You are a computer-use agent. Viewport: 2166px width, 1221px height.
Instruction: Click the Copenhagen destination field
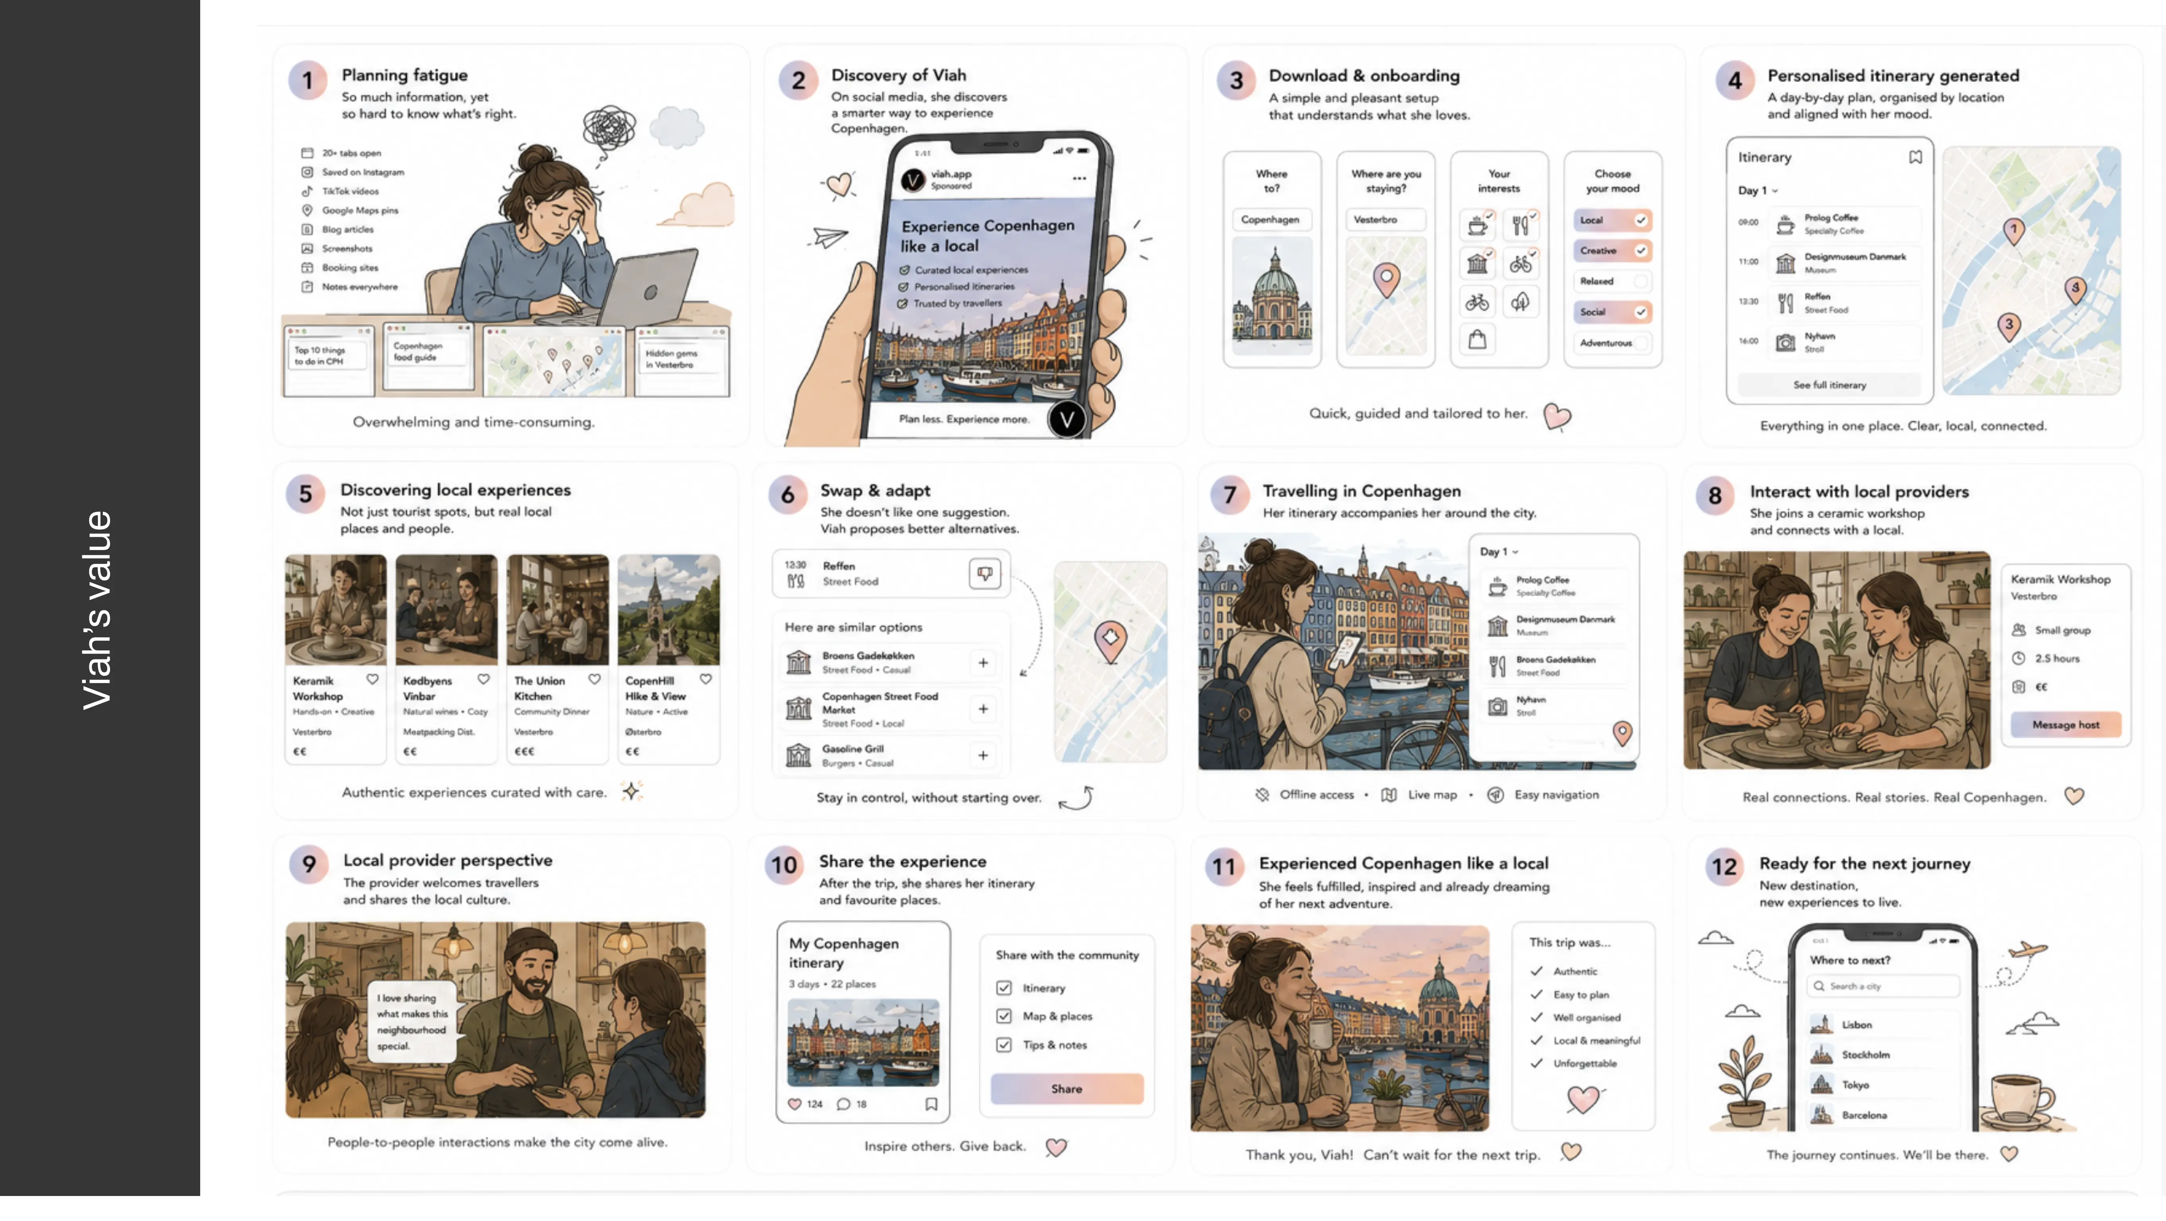1271,219
